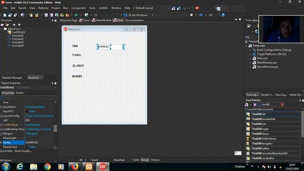Select UniLabel3 in Structure tree
The width and height of the screenshot is (304, 171).
point(18,42)
